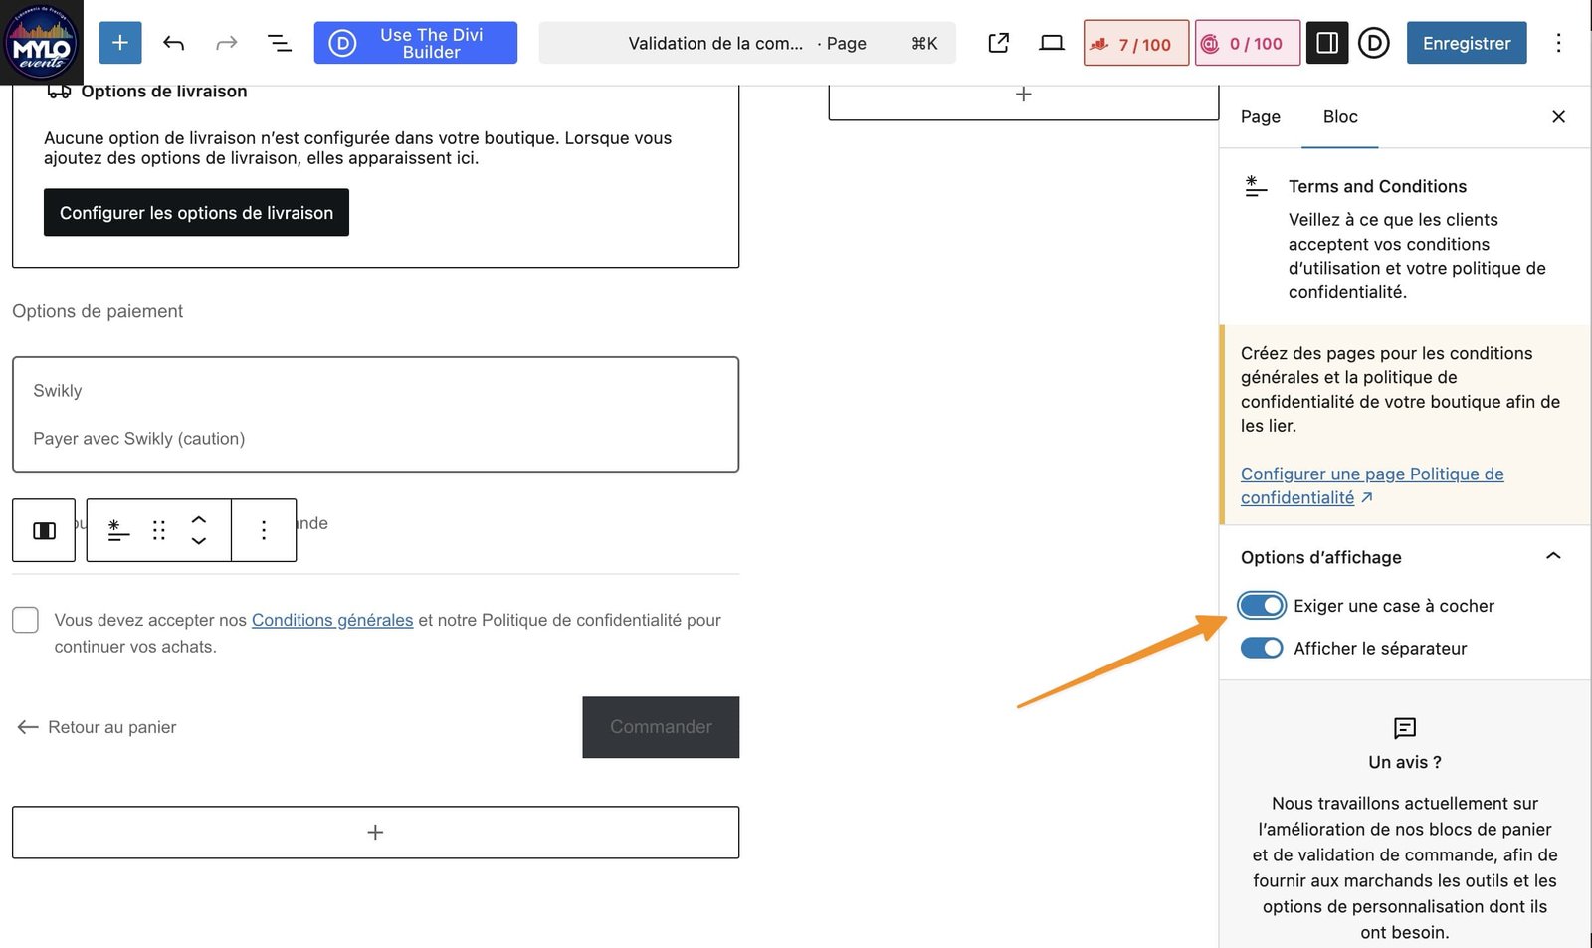This screenshot has height=948, width=1592.
Task: Select the parent Columns block icon
Action: (x=43, y=530)
